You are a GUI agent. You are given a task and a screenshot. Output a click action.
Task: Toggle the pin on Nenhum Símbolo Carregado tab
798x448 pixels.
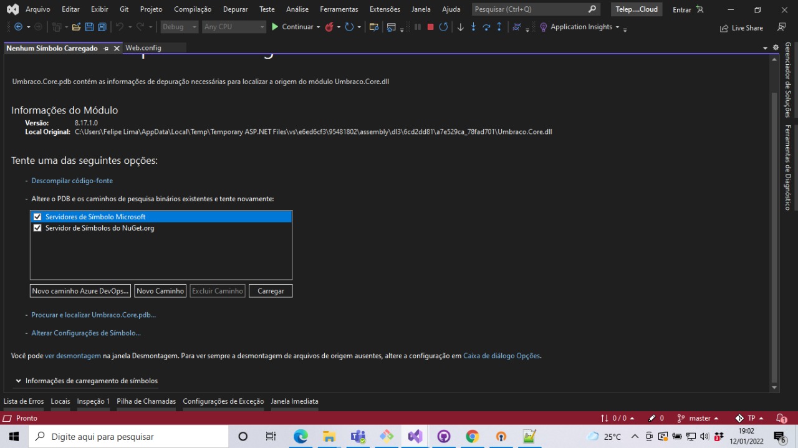pos(106,48)
